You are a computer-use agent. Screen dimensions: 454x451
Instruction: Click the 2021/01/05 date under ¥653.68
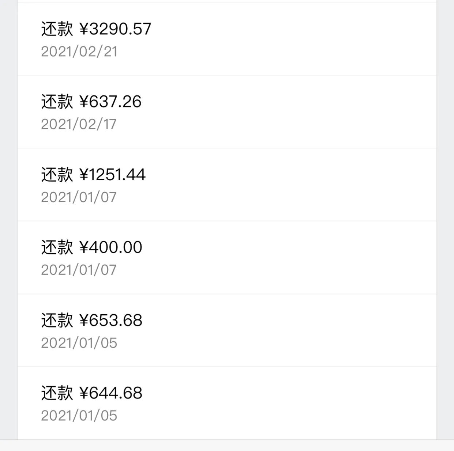coord(79,343)
